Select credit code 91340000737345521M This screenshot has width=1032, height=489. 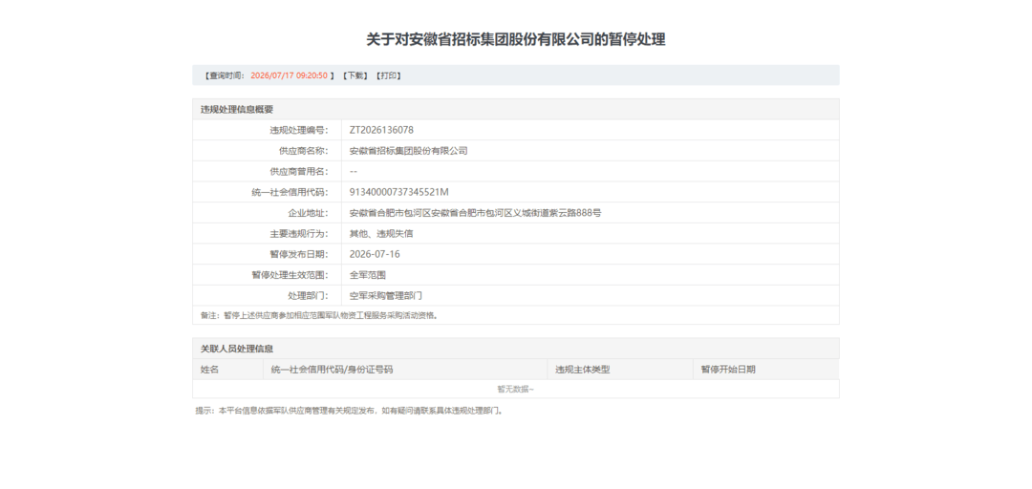pyautogui.click(x=398, y=192)
